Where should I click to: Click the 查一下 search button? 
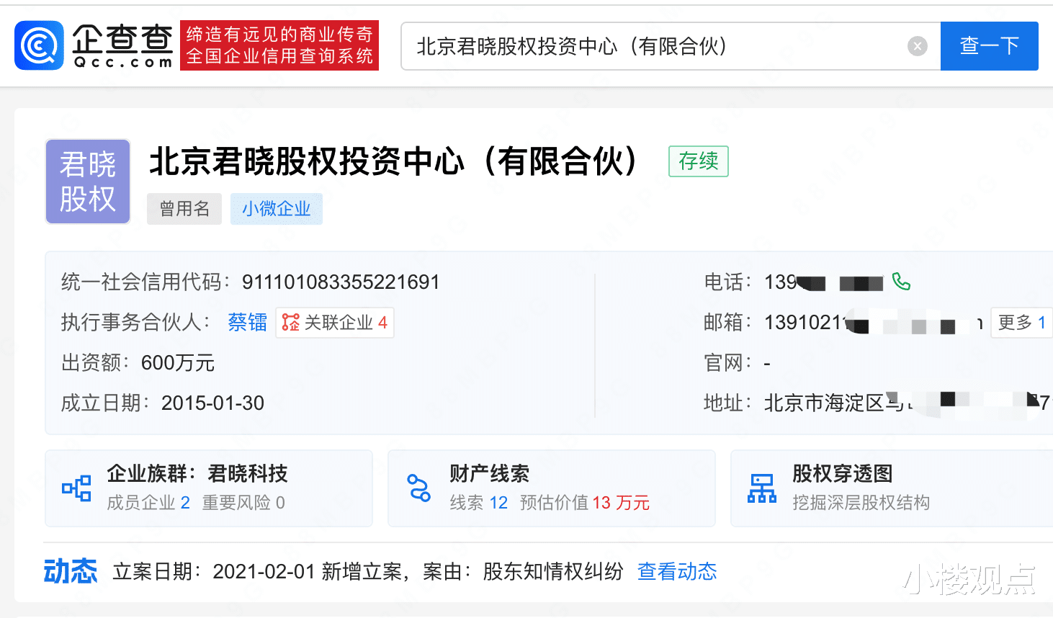pos(990,46)
